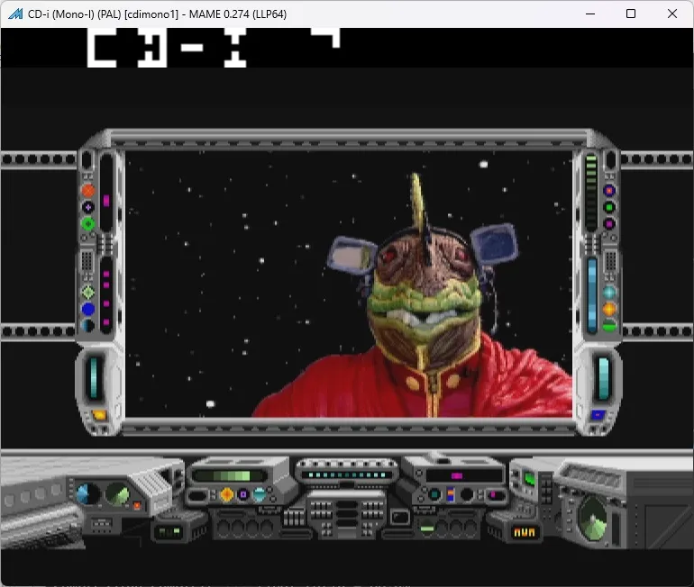Click the green pie dial on the left console
The height and width of the screenshot is (587, 694).
(117, 493)
